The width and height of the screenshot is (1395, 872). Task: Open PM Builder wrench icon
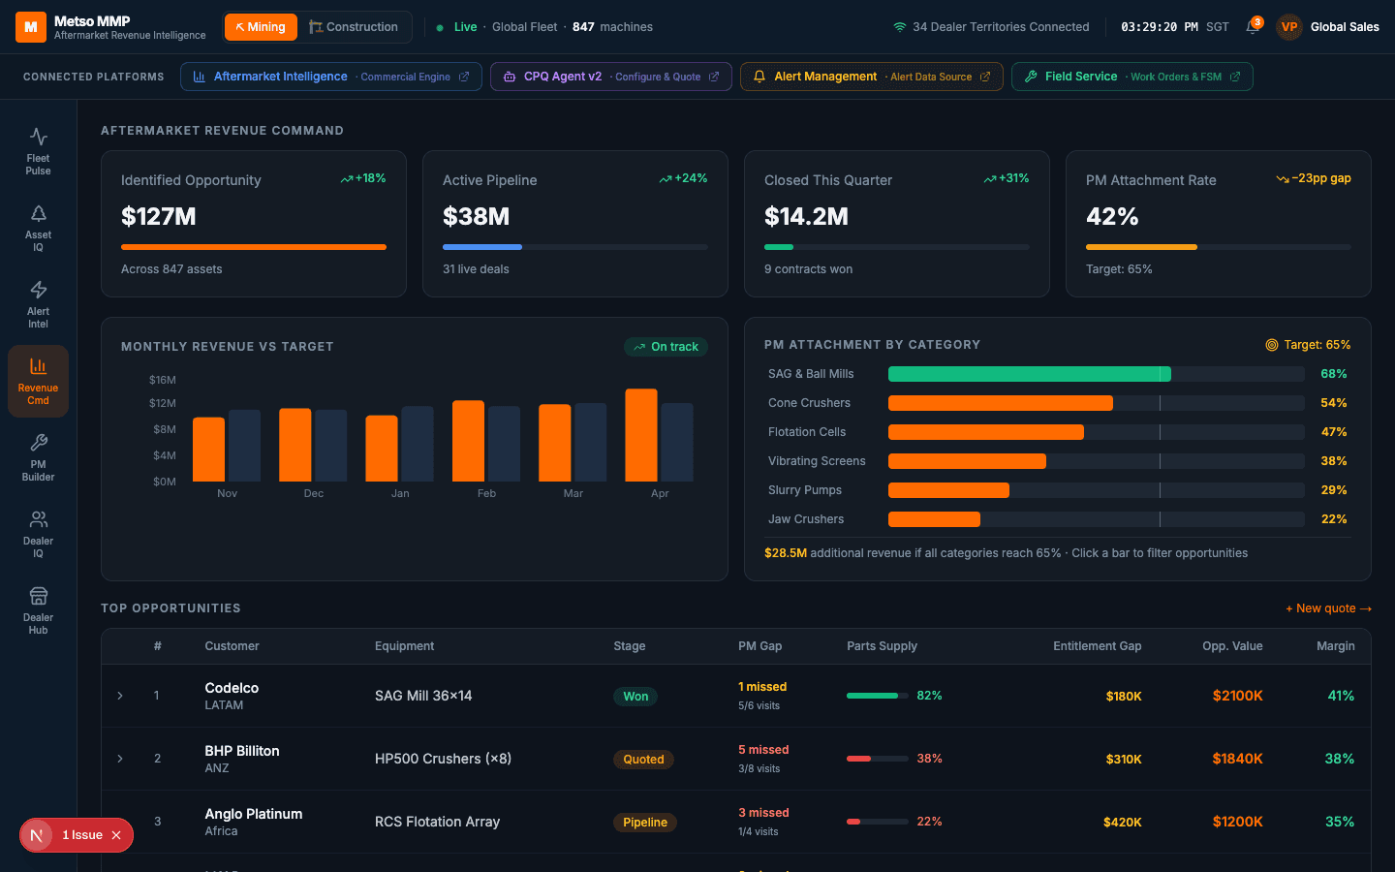coord(39,443)
